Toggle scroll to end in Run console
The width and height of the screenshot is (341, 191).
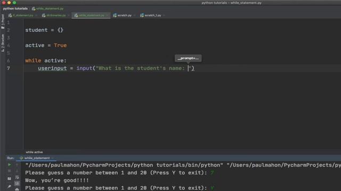[x=17, y=184]
